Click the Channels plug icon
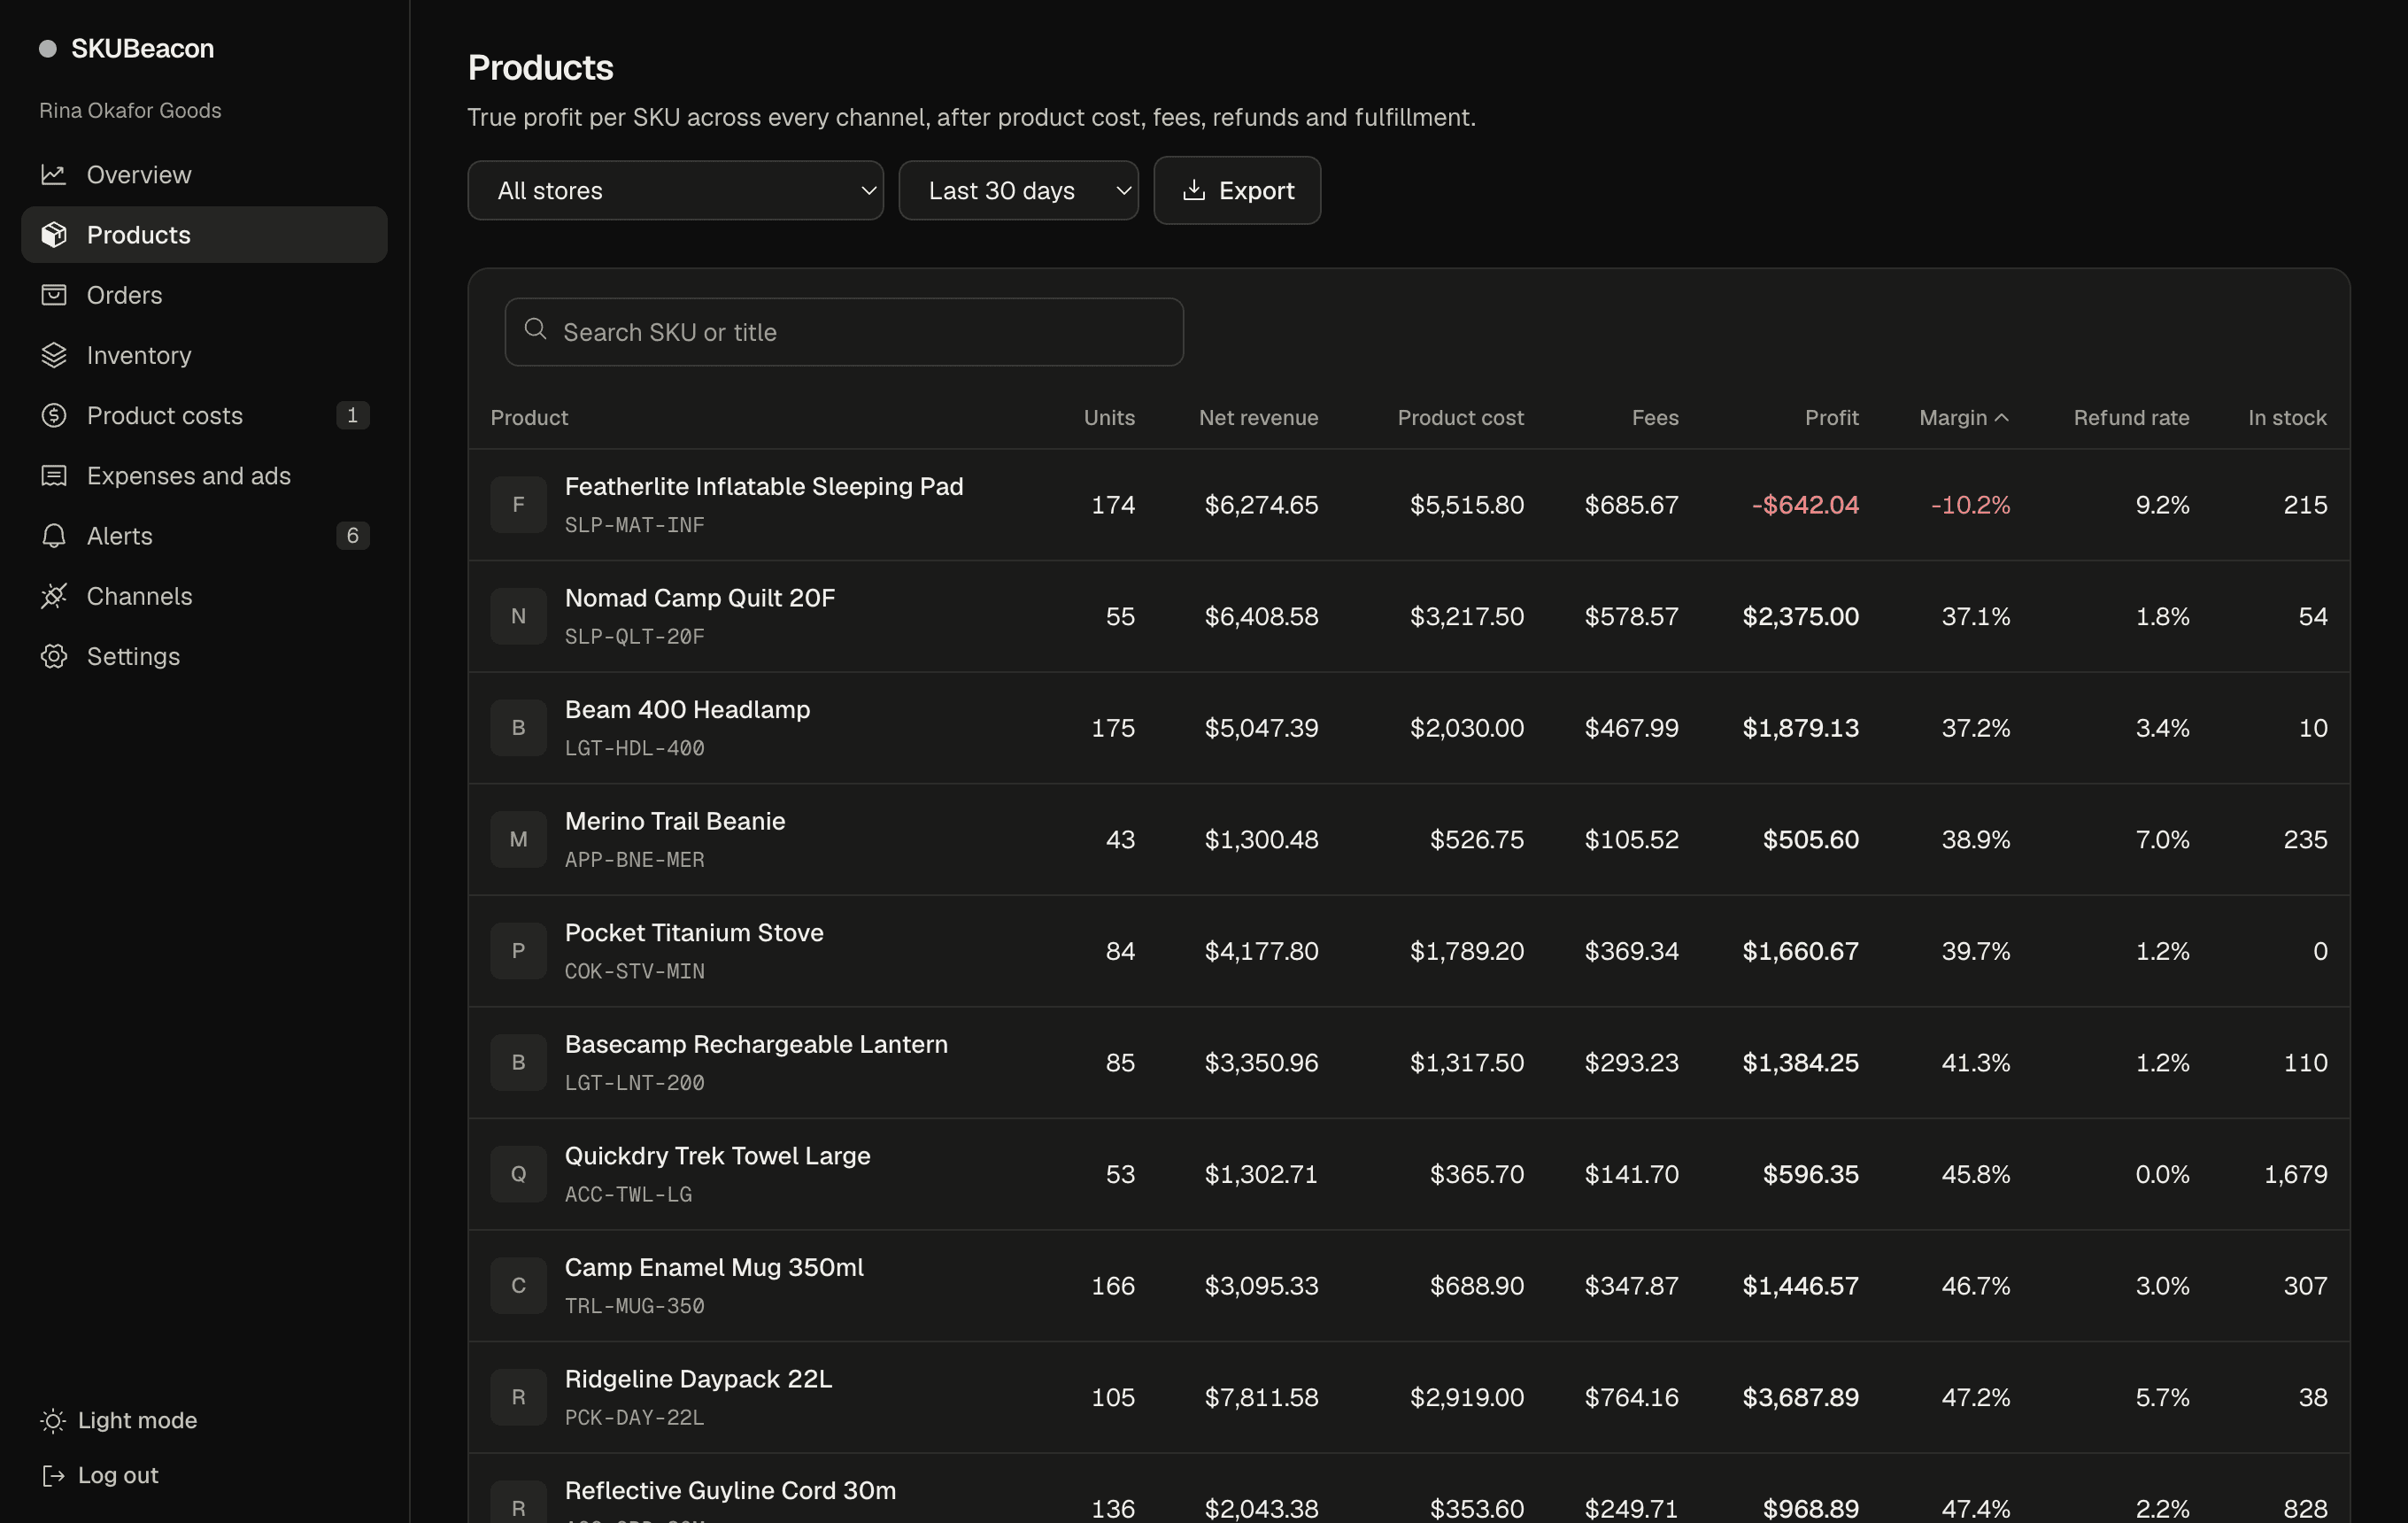2408x1523 pixels. 53,596
